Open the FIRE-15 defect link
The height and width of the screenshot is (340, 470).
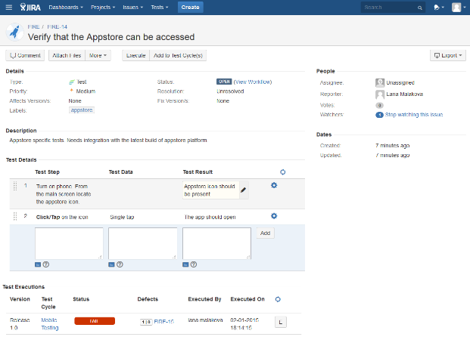click(164, 322)
